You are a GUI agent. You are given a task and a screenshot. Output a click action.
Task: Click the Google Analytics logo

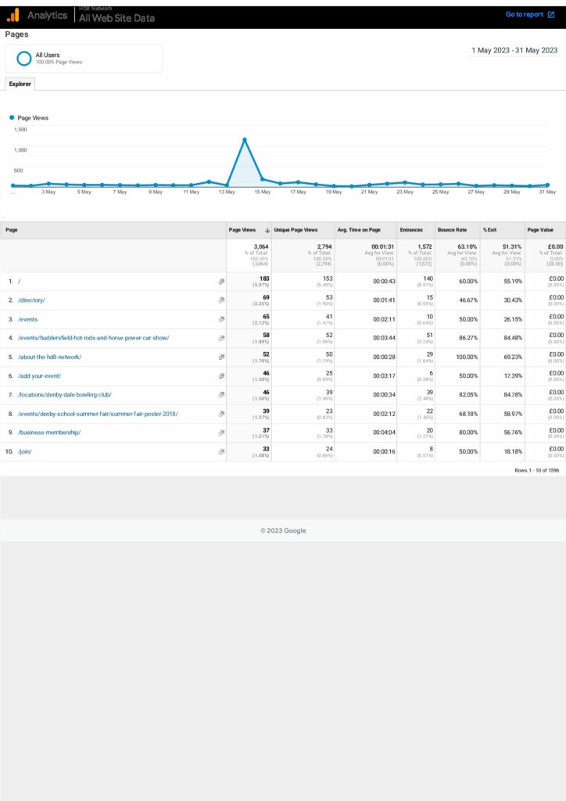pos(13,15)
